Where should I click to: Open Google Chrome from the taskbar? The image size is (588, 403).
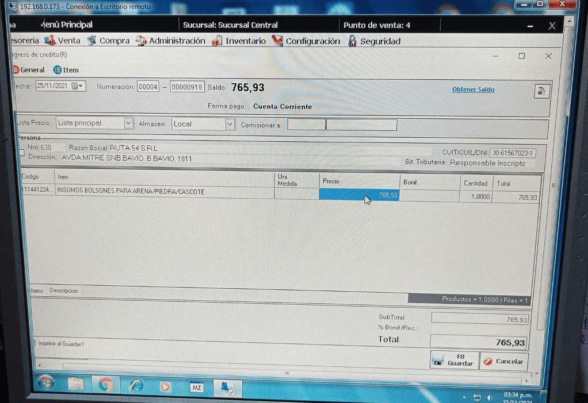click(105, 385)
